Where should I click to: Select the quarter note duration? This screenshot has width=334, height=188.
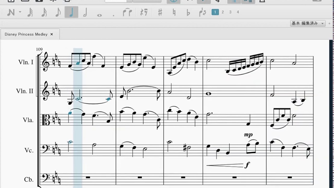tap(71, 12)
